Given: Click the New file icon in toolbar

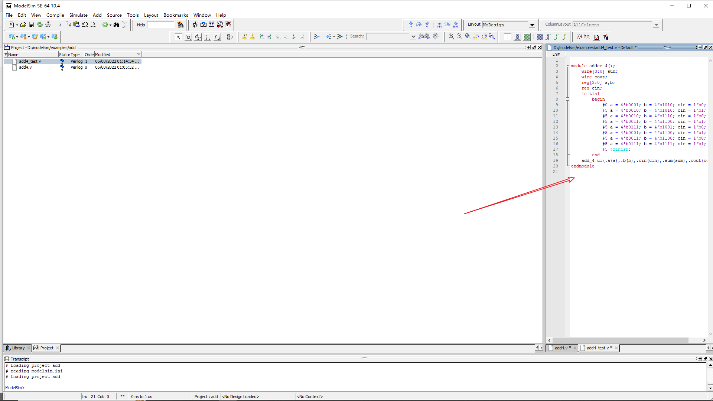Looking at the screenshot, I should click(x=11, y=25).
